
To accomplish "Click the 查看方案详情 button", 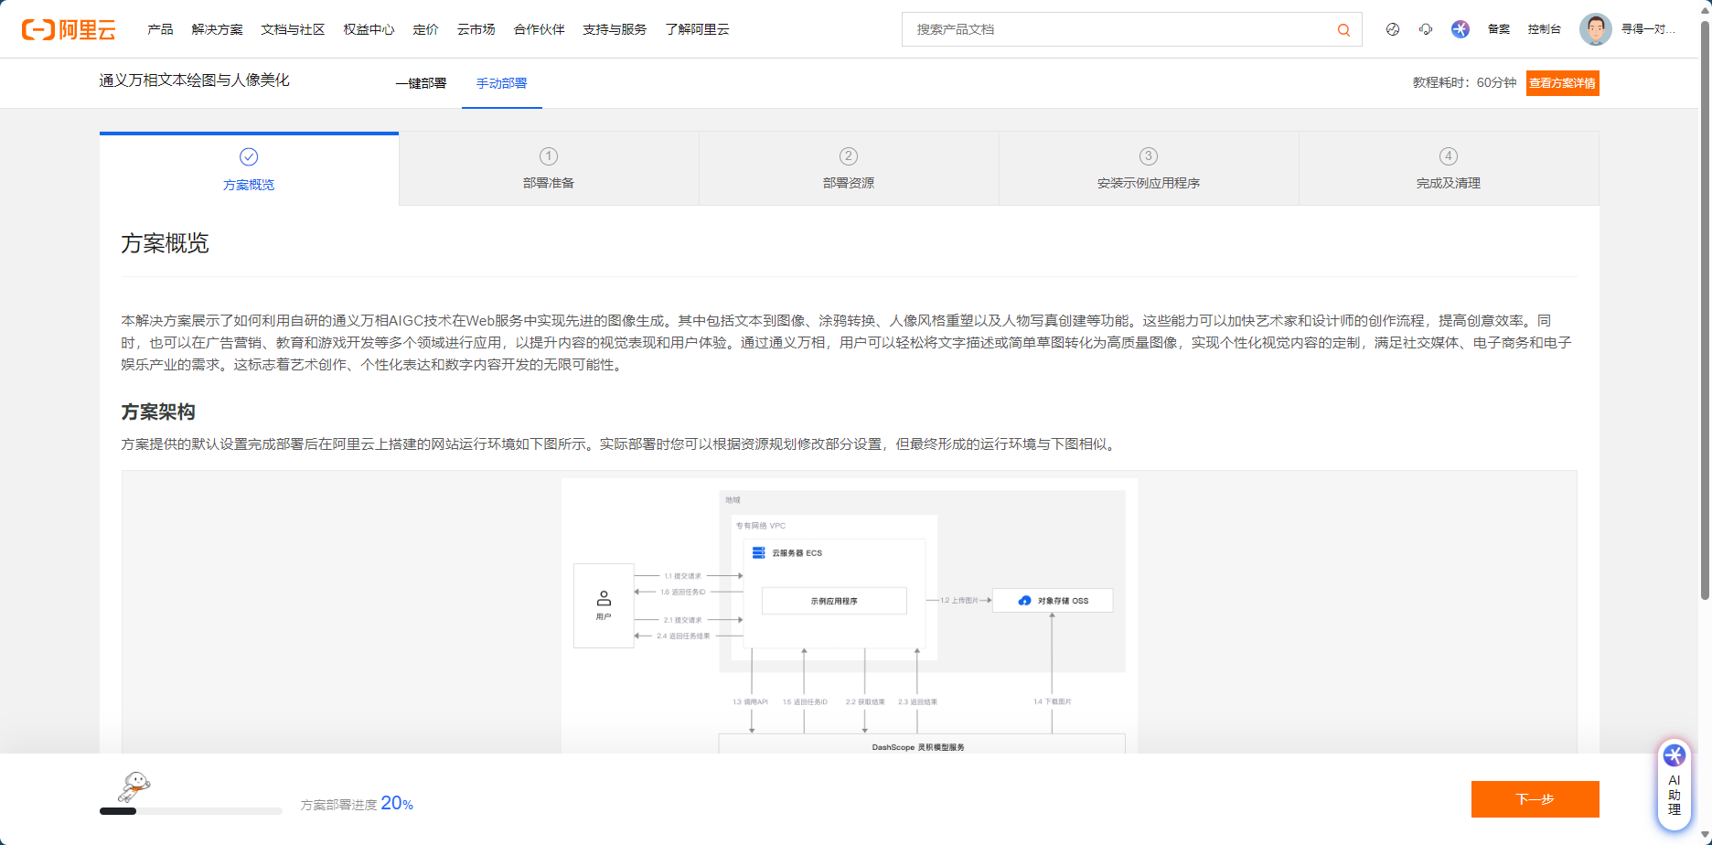I will pyautogui.click(x=1563, y=83).
